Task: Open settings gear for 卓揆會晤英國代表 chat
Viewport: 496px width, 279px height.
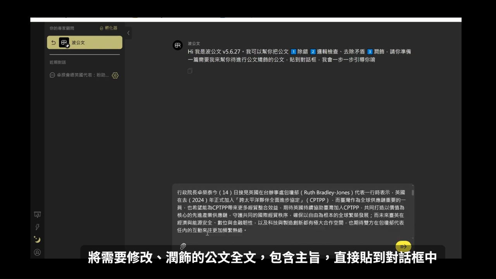Action: coord(115,76)
